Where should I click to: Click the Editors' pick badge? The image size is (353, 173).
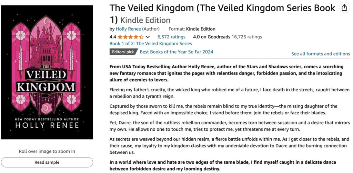(x=123, y=52)
